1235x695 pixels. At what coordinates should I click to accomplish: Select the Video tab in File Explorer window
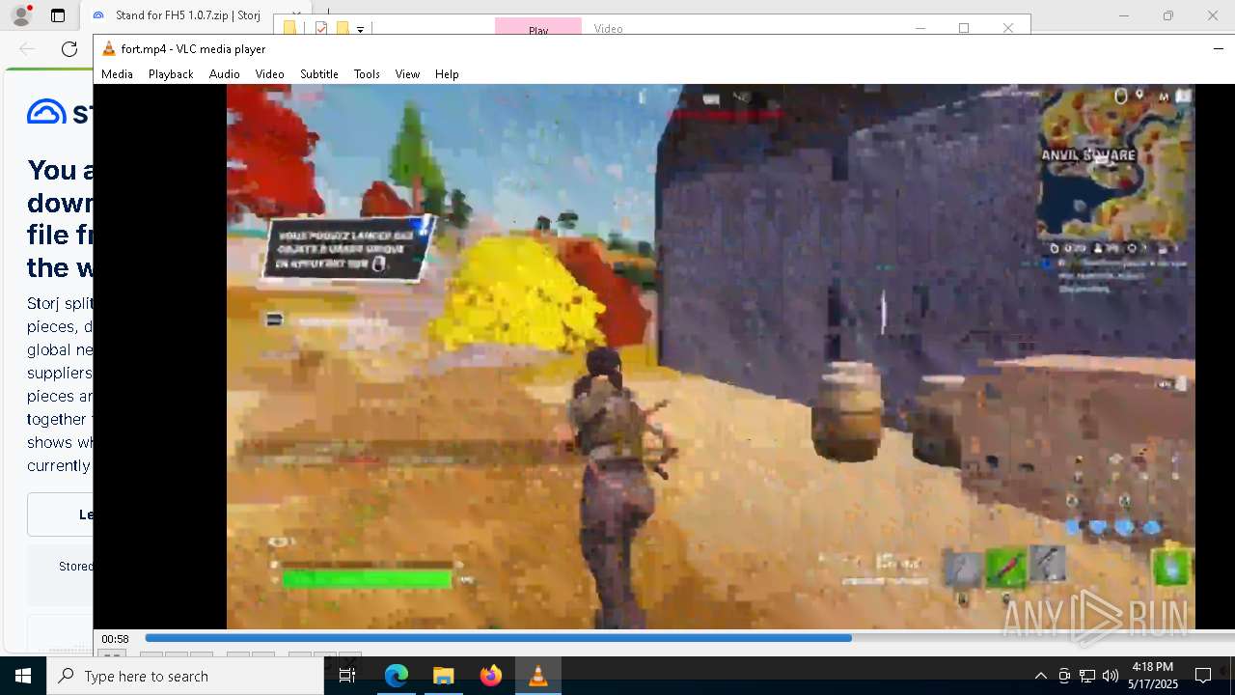click(608, 28)
